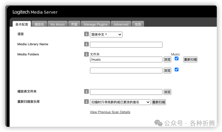Click the Logitech Media Server logo

pos(35,12)
